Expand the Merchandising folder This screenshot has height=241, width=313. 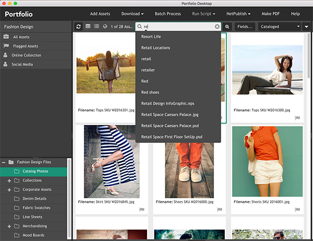pos(9,226)
